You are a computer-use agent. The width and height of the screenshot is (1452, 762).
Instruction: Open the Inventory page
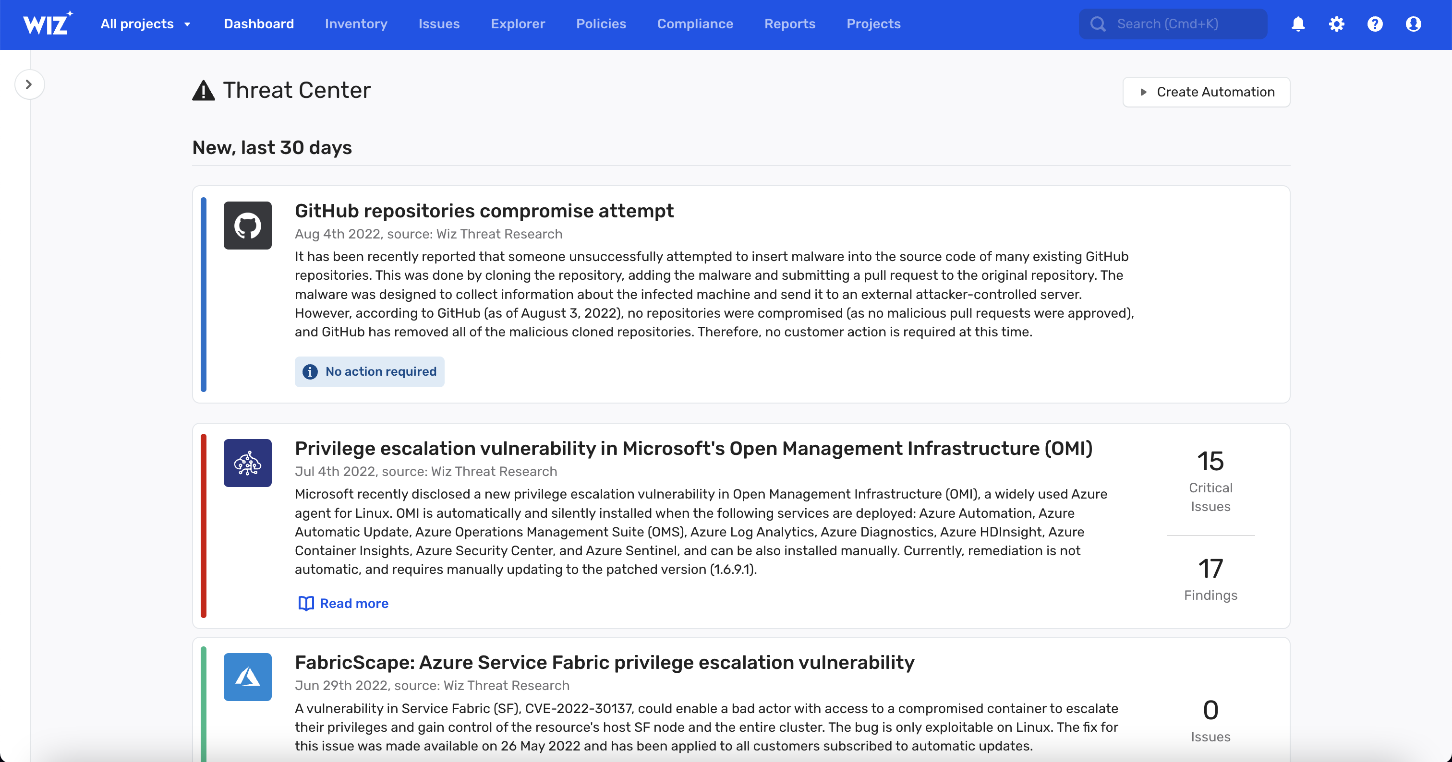pos(356,24)
